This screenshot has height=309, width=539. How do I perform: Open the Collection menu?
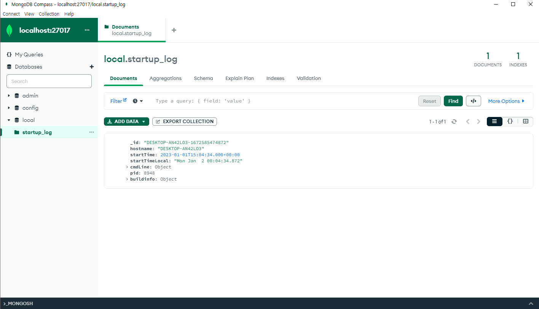point(49,14)
